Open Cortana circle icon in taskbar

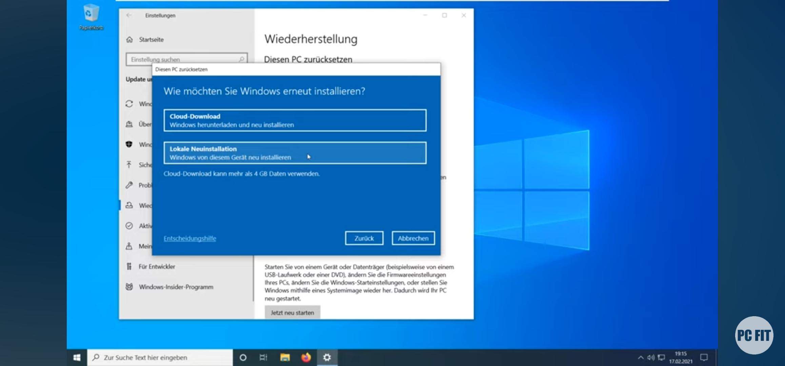243,358
